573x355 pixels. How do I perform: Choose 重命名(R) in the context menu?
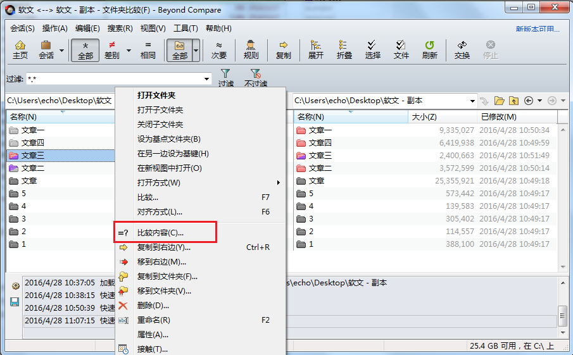(200, 320)
